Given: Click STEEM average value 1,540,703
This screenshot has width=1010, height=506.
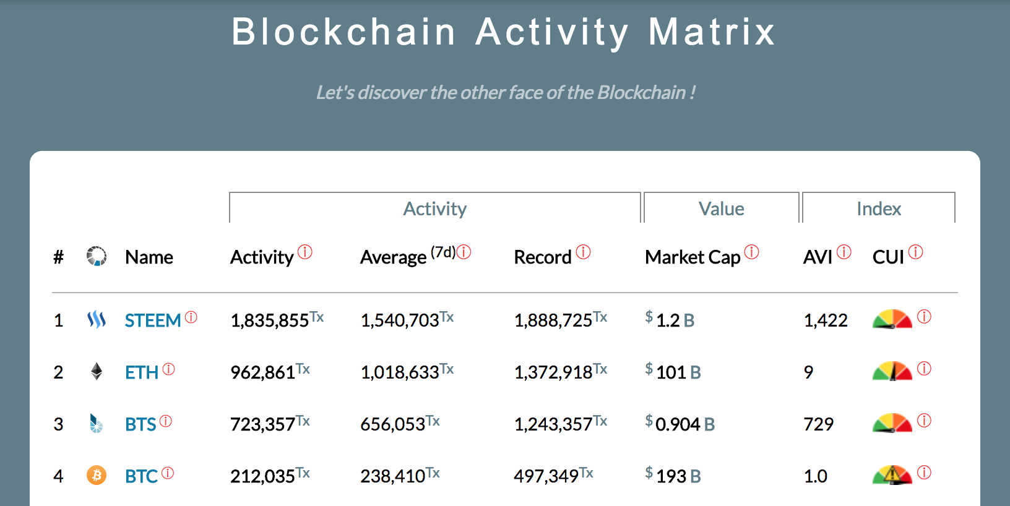Looking at the screenshot, I should pyautogui.click(x=407, y=319).
